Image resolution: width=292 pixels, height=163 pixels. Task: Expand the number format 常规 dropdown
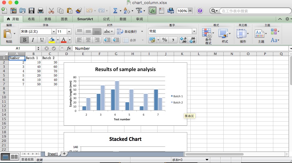[x=194, y=31]
